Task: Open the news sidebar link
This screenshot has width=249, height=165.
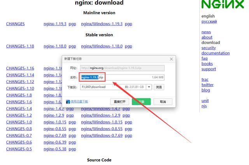Action: point(206,32)
